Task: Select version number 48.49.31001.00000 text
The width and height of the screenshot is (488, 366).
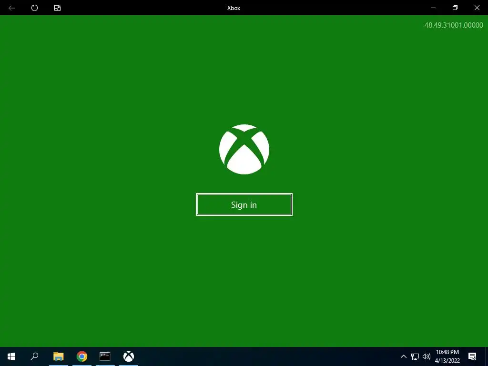Action: [454, 25]
